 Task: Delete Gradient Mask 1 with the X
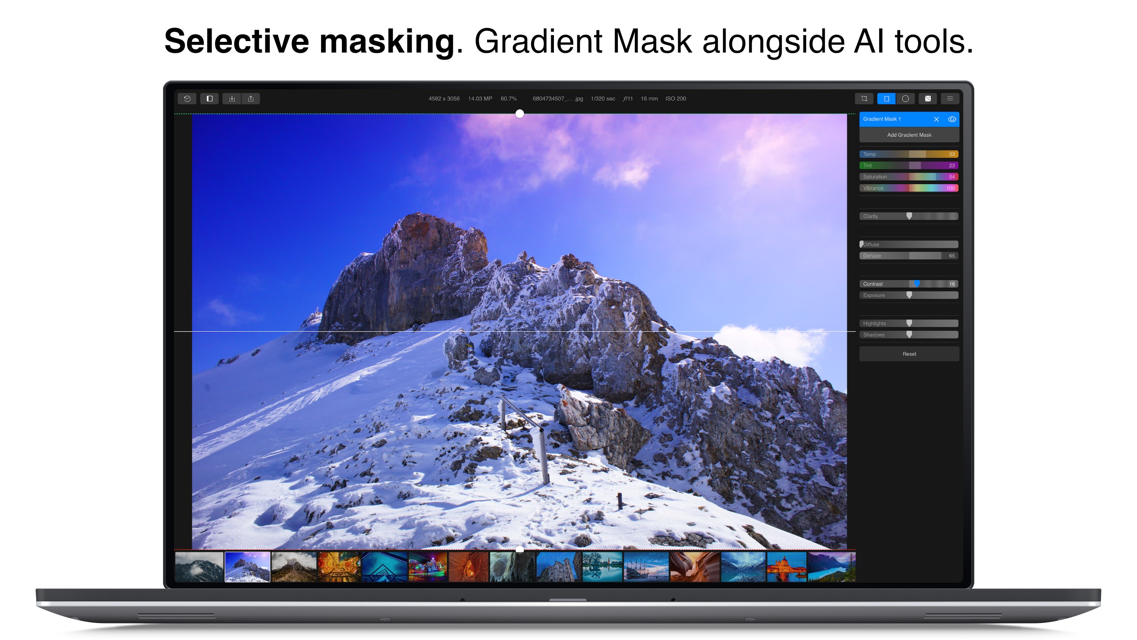click(936, 119)
